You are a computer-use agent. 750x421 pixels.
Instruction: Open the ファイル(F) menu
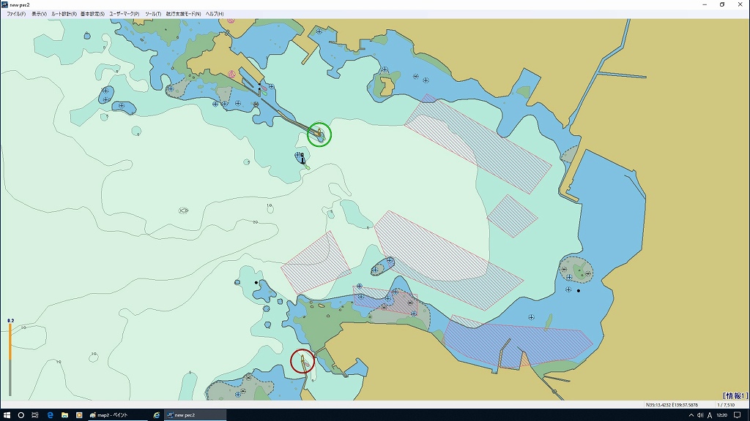(x=15, y=14)
